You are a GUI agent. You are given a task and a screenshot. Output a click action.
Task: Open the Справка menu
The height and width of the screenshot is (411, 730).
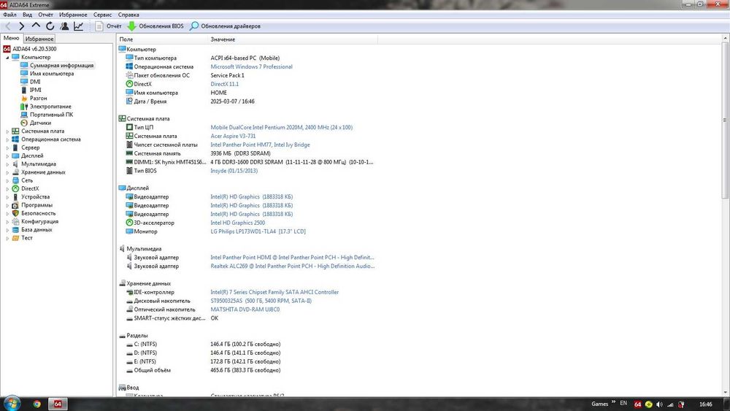pos(128,15)
